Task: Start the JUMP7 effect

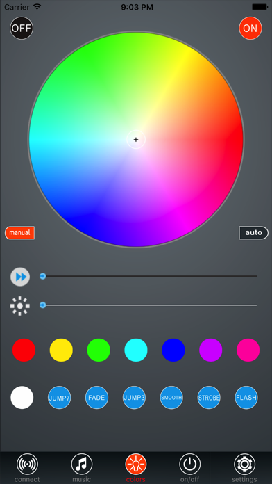Action: (59, 398)
